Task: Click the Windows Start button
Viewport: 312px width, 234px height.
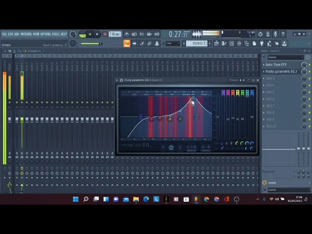Action: pos(76,199)
